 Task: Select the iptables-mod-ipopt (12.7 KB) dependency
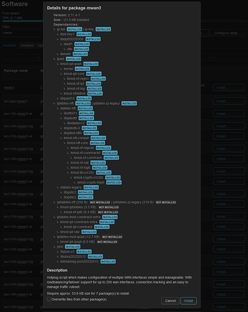[78, 237]
